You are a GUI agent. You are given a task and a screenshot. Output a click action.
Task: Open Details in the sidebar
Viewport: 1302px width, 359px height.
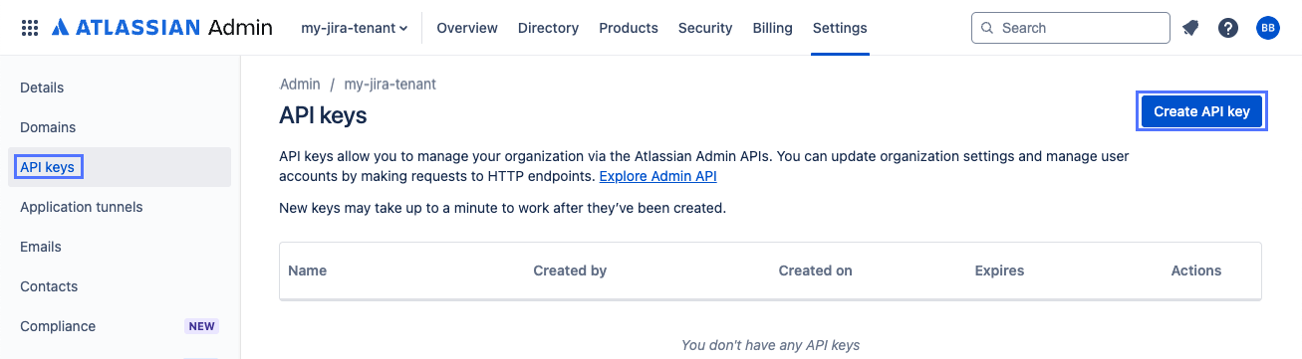pos(121,88)
